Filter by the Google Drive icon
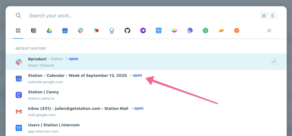The image size is (292, 136). tap(49, 30)
